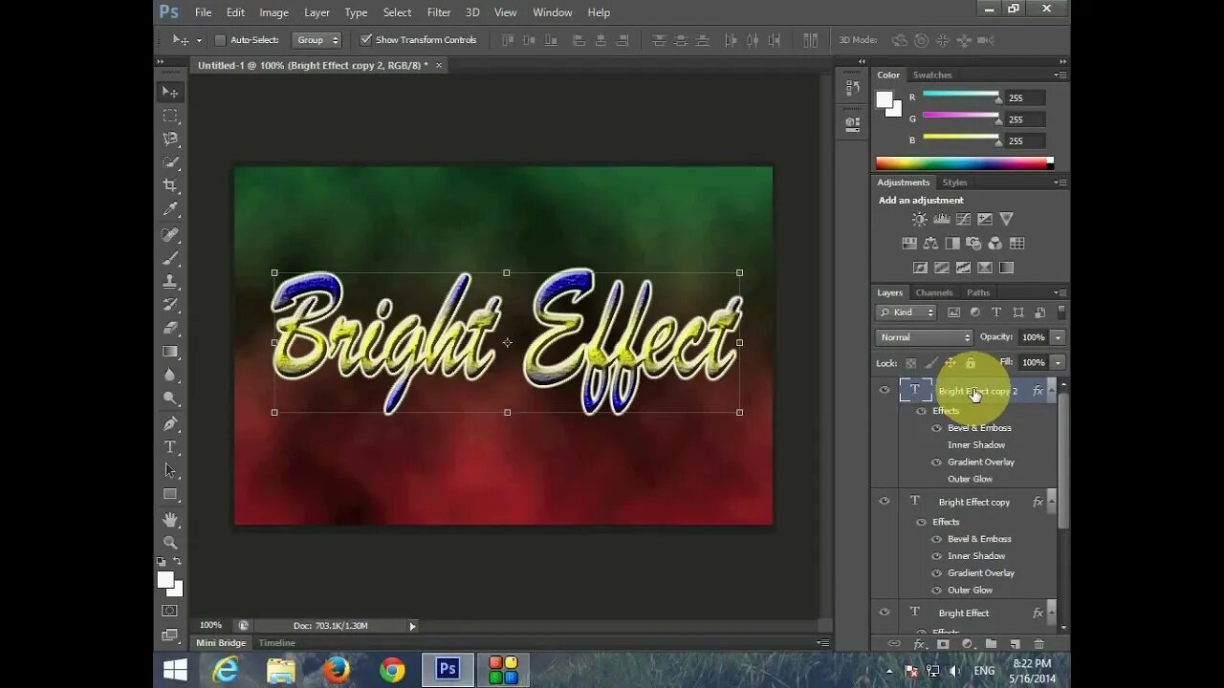Image resolution: width=1224 pixels, height=688 pixels.
Task: Click the R value input field
Action: pyautogui.click(x=1024, y=97)
